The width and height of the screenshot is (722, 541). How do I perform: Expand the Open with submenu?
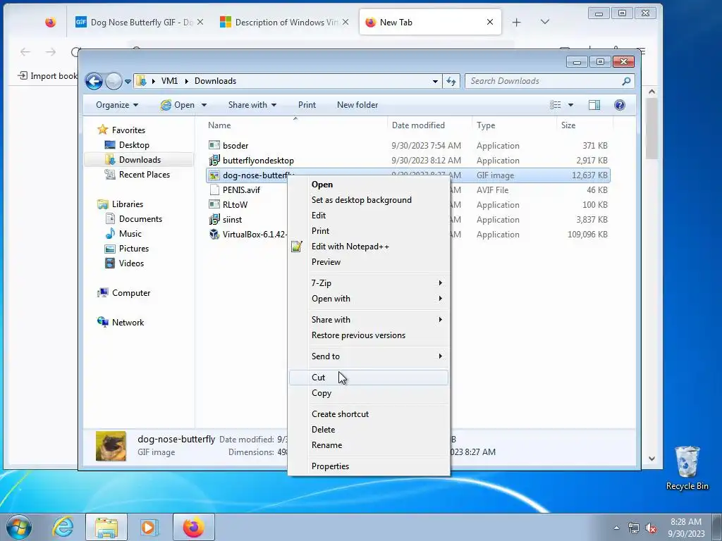368,299
